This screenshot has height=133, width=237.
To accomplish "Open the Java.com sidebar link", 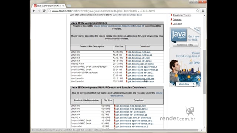I will point(178,24).
